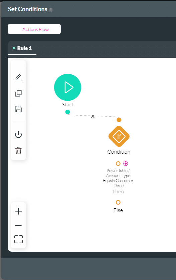Switch to the Rule 1 tab
Image resolution: width=176 pixels, height=280 pixels.
[x=22, y=48]
